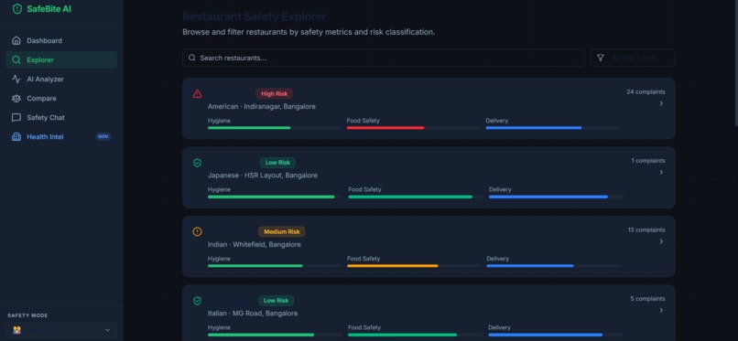The height and width of the screenshot is (341, 738).
Task: Open Health Intel section
Action: [x=61, y=137]
